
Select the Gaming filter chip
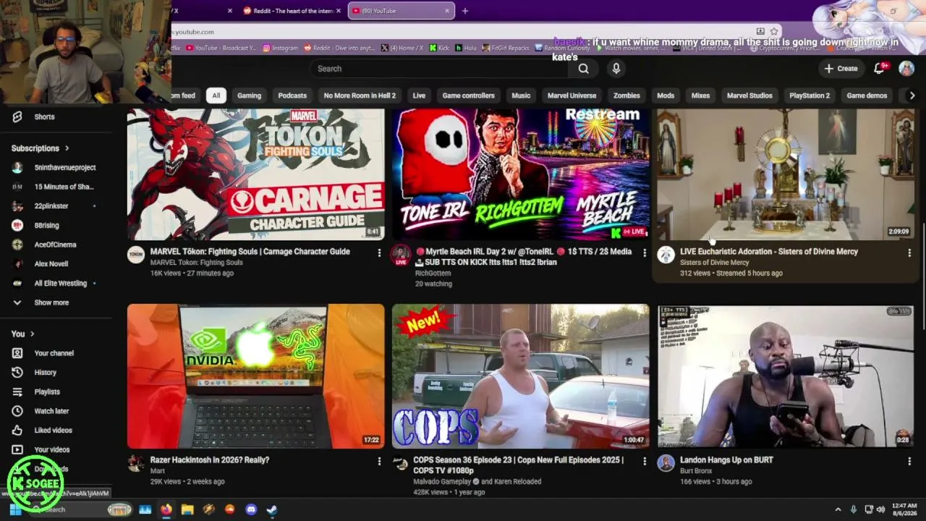pyautogui.click(x=249, y=96)
